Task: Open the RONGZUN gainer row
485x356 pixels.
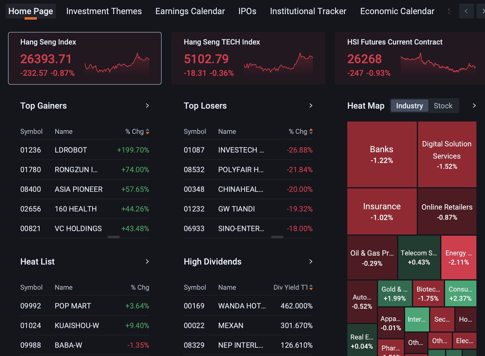Action: pos(84,170)
